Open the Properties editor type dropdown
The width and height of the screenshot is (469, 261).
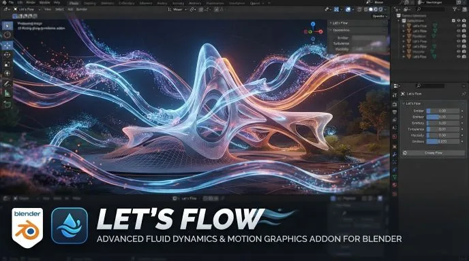(x=396, y=86)
